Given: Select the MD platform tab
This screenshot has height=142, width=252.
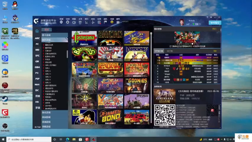Looking at the screenshot, I should point(37,50).
